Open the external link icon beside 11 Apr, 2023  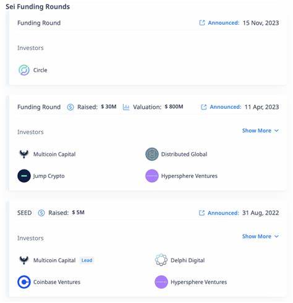click(203, 107)
